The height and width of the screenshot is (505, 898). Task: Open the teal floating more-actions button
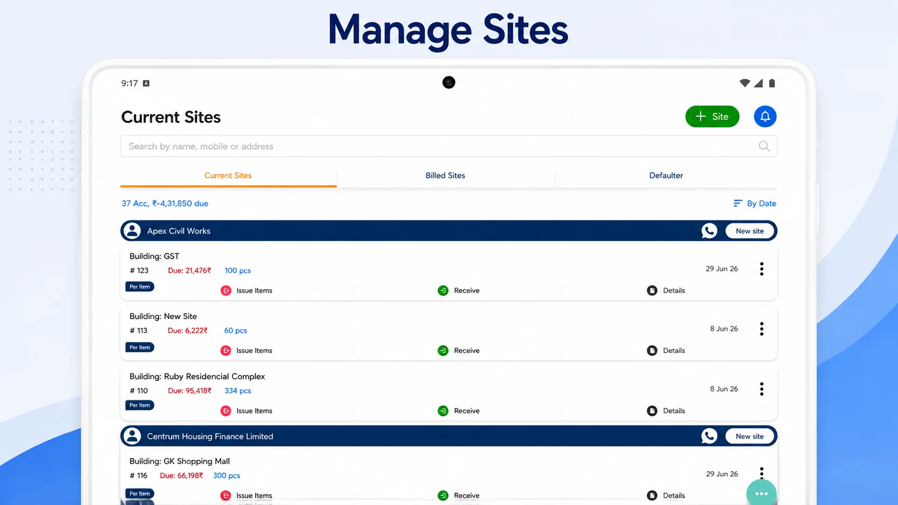pos(762,493)
